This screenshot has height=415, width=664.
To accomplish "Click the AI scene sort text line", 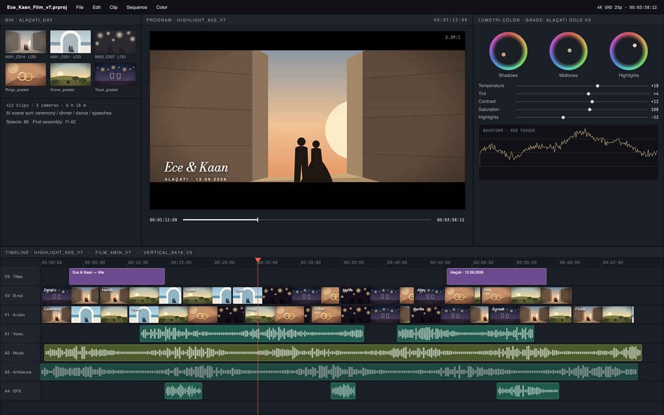I will tap(59, 113).
